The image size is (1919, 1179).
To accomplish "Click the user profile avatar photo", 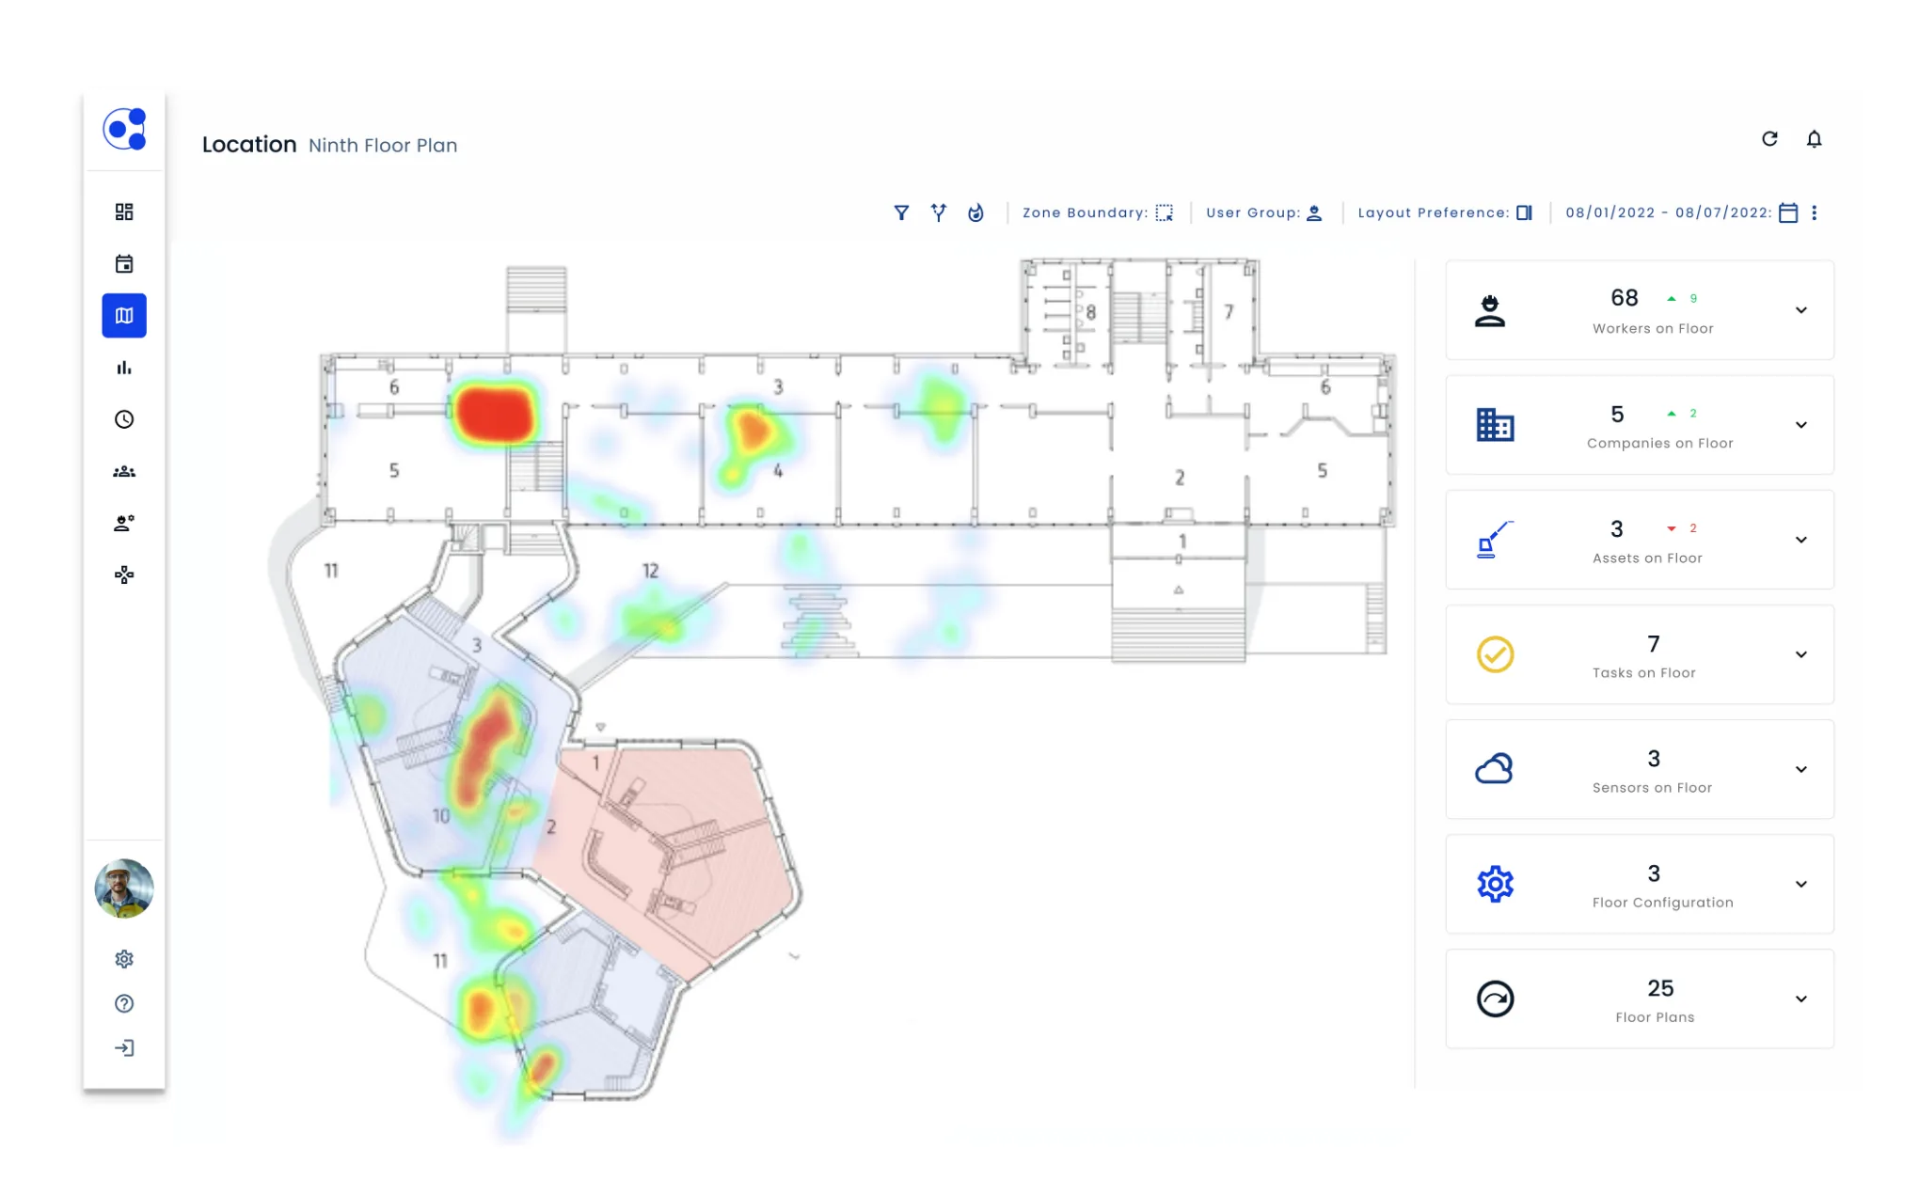I will (x=124, y=888).
